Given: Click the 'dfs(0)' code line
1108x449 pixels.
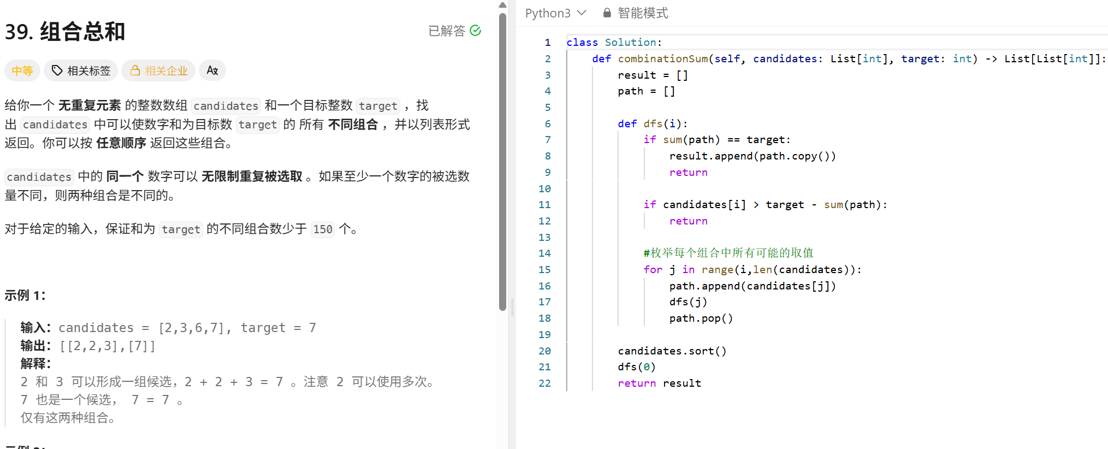Looking at the screenshot, I should 637,367.
